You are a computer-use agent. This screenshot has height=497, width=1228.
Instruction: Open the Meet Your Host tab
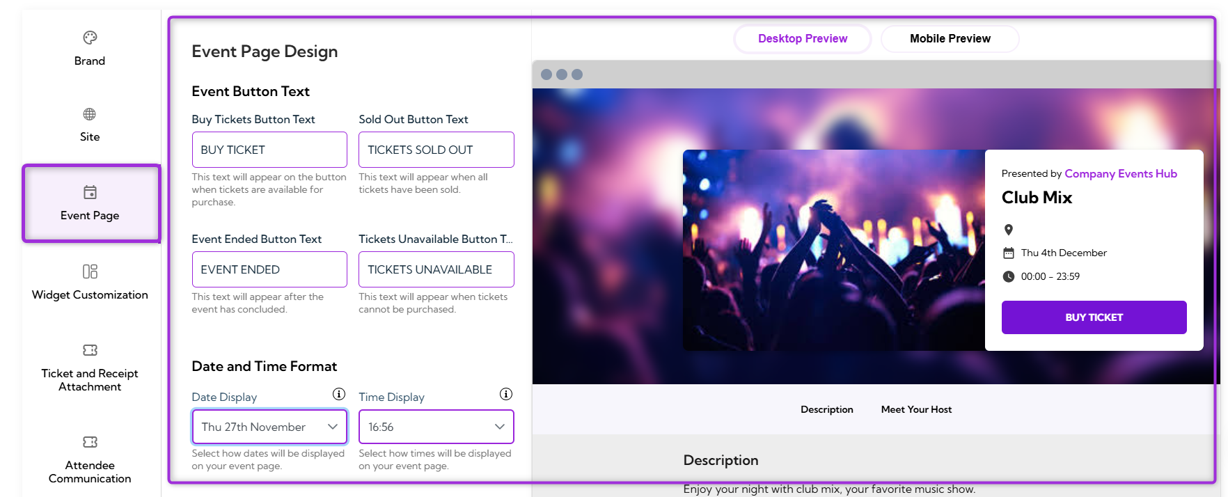(916, 409)
